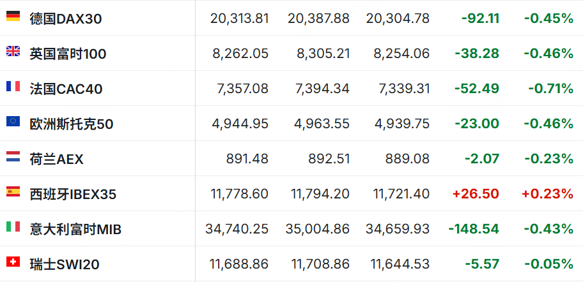This screenshot has width=583, height=282.
Task: Open the 意大利富时MIB index link
Action: (75, 230)
